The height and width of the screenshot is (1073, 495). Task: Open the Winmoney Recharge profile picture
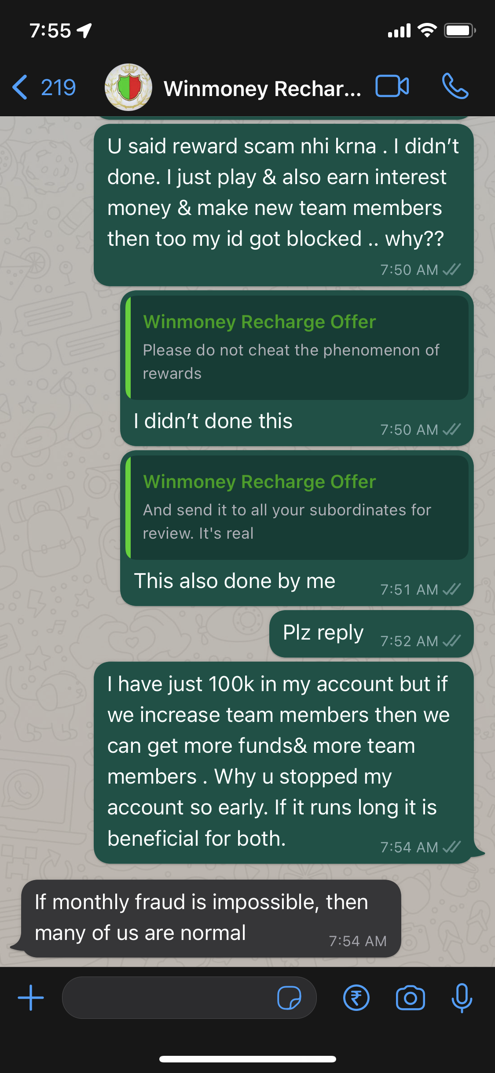pos(128,87)
